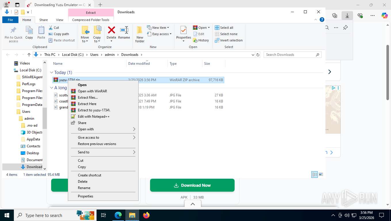Open the New item dropdown
Viewport: 391px width, 221px height.
point(158,28)
